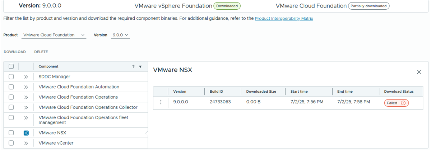Check the VMware Cloud Foundation Automation checkbox
Image resolution: width=431 pixels, height=151 pixels.
click(11, 87)
